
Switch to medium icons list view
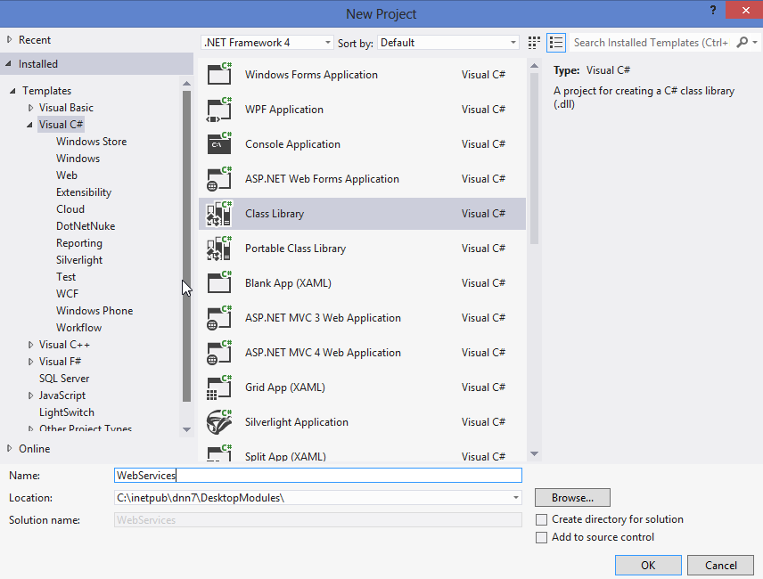(x=555, y=43)
